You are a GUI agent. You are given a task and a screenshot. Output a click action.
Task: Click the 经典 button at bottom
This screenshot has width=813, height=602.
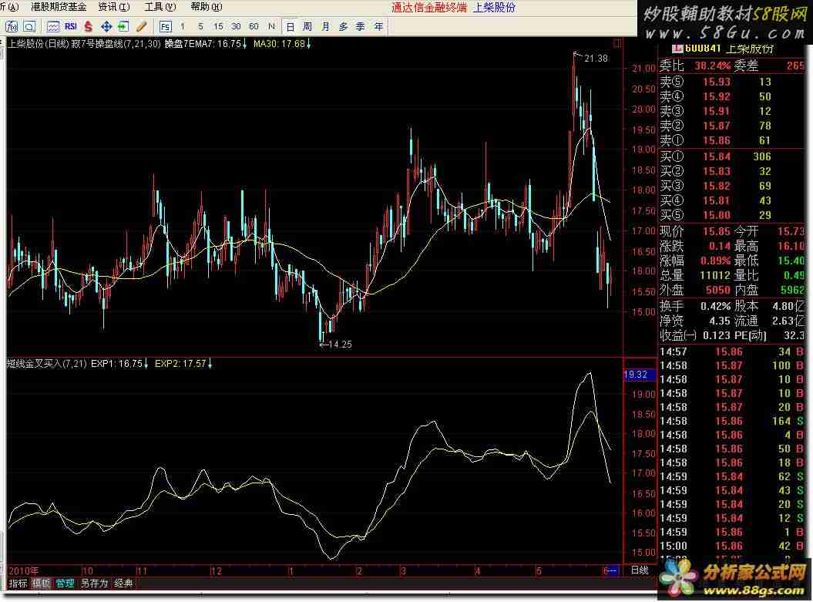pos(123,584)
